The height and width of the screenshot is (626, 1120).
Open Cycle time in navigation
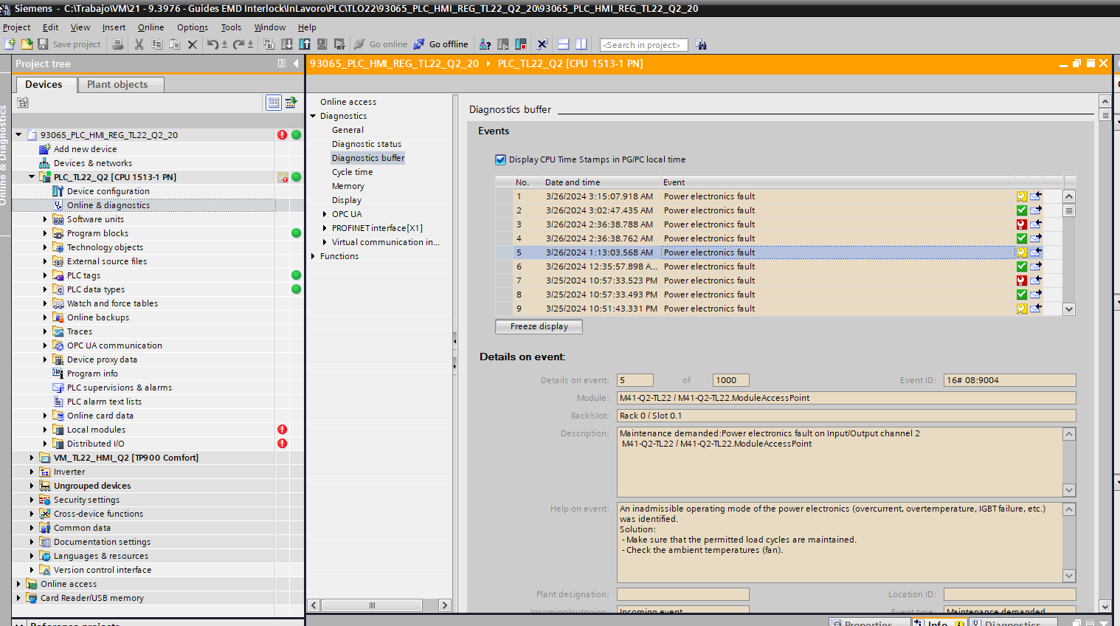pyautogui.click(x=352, y=172)
